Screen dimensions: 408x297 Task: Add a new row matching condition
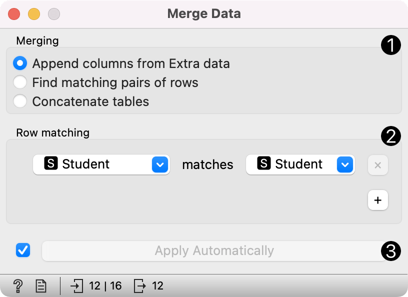[x=377, y=200]
